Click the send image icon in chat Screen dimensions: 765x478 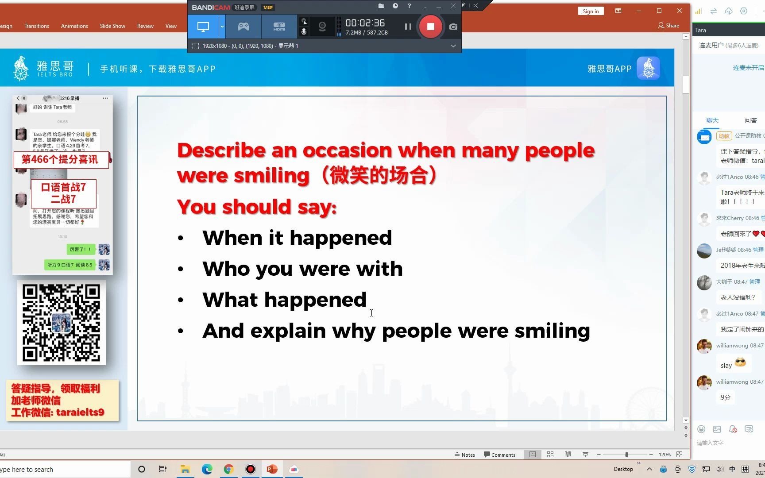[717, 429]
